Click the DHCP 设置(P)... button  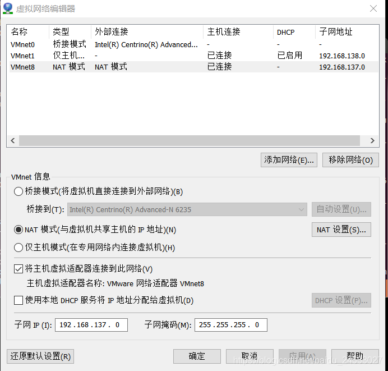click(x=341, y=300)
